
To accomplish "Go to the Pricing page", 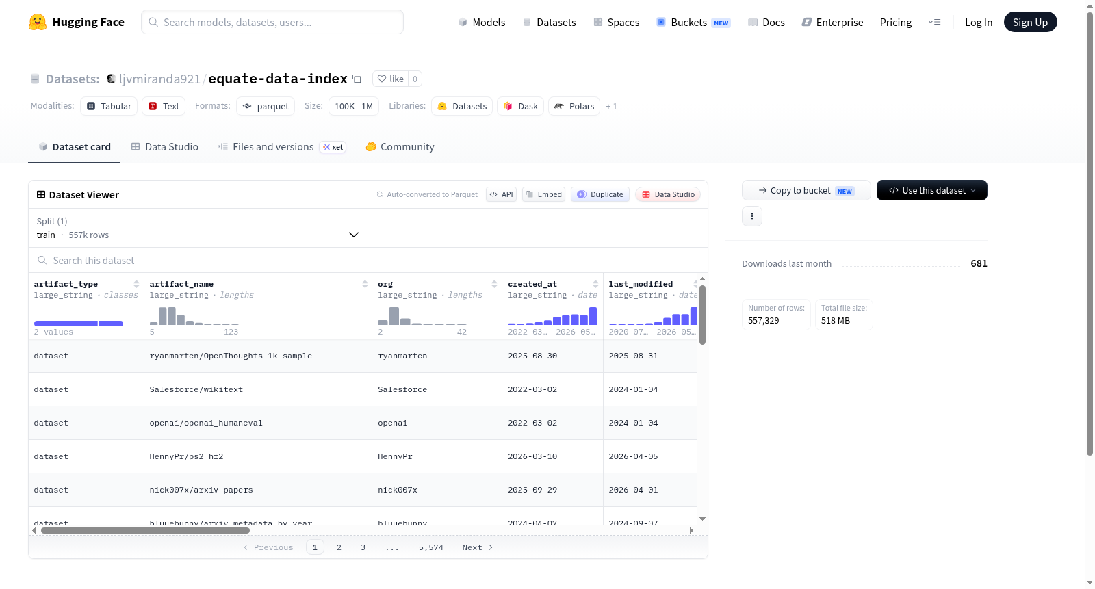I will point(896,22).
